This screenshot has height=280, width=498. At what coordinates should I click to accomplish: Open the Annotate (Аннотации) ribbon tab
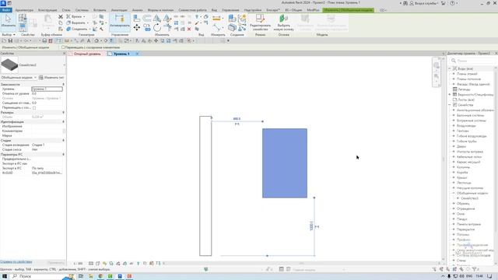(x=119, y=10)
